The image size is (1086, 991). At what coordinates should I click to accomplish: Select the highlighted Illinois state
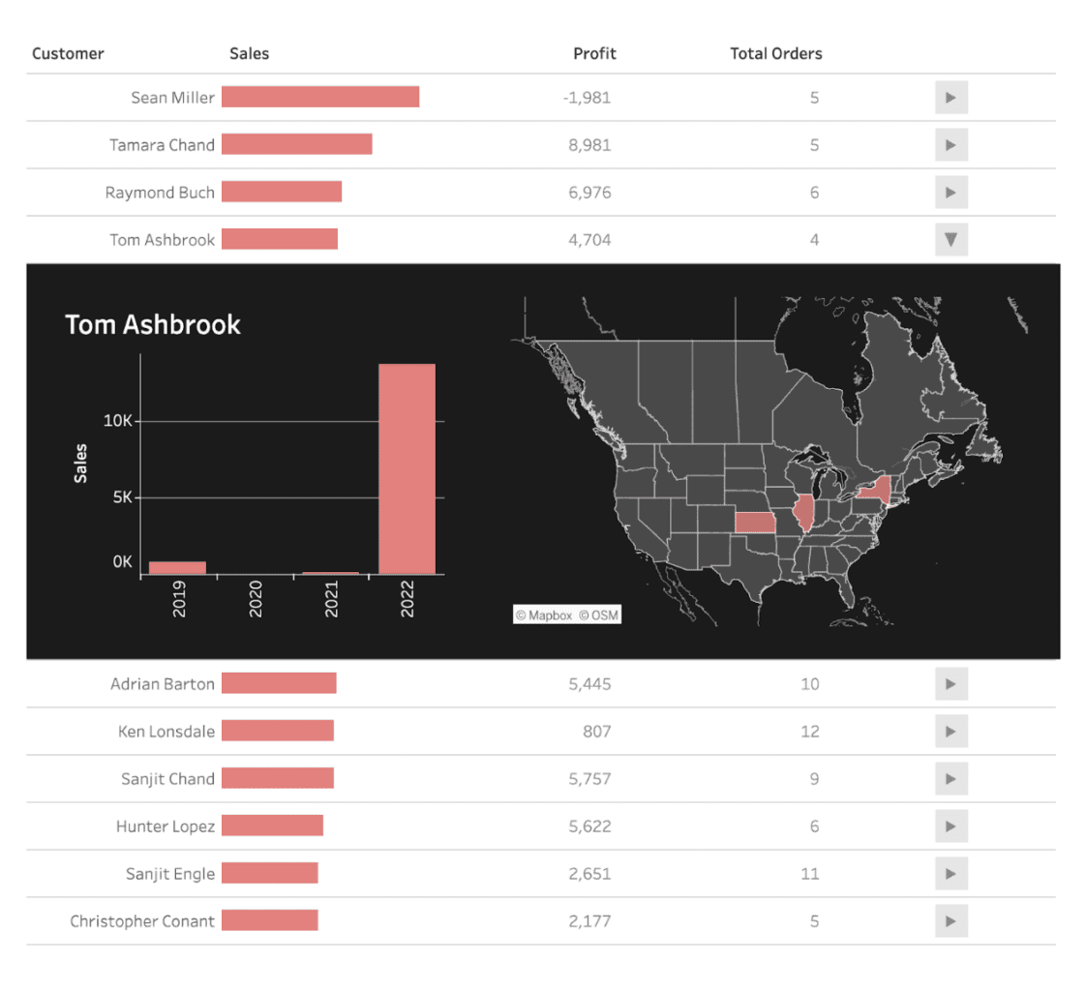pos(804,511)
